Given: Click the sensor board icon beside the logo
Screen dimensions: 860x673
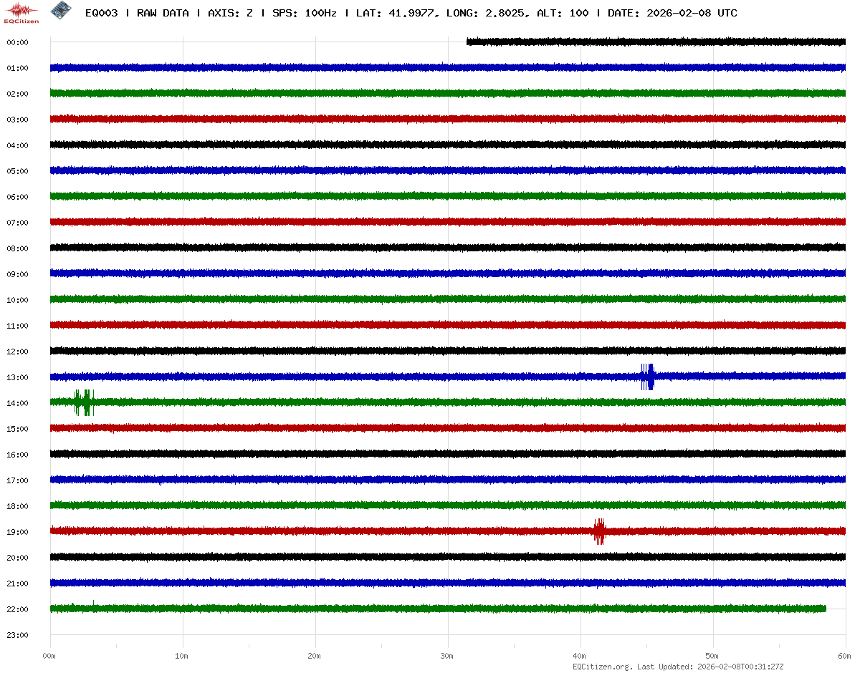Looking at the screenshot, I should 60,11.
